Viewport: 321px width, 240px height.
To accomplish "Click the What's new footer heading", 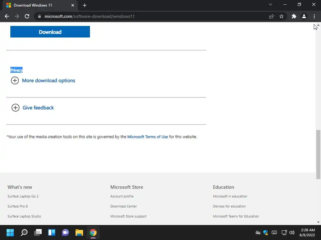I will 20,187.
